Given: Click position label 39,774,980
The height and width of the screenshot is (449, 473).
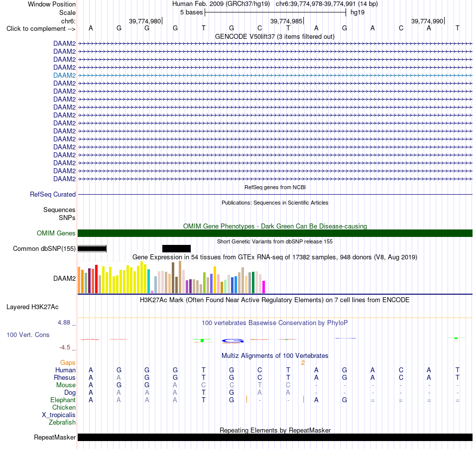Looking at the screenshot, I should pyautogui.click(x=145, y=21).
